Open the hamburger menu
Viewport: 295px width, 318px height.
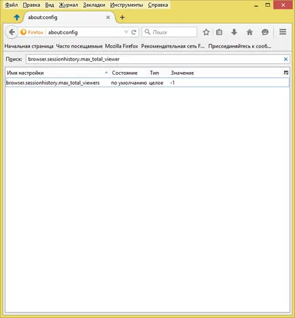click(x=283, y=32)
